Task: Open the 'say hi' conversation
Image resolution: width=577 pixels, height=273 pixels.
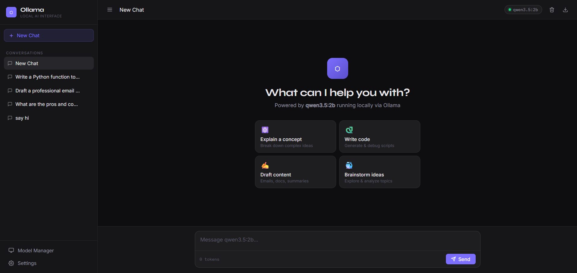Action: 49,118
